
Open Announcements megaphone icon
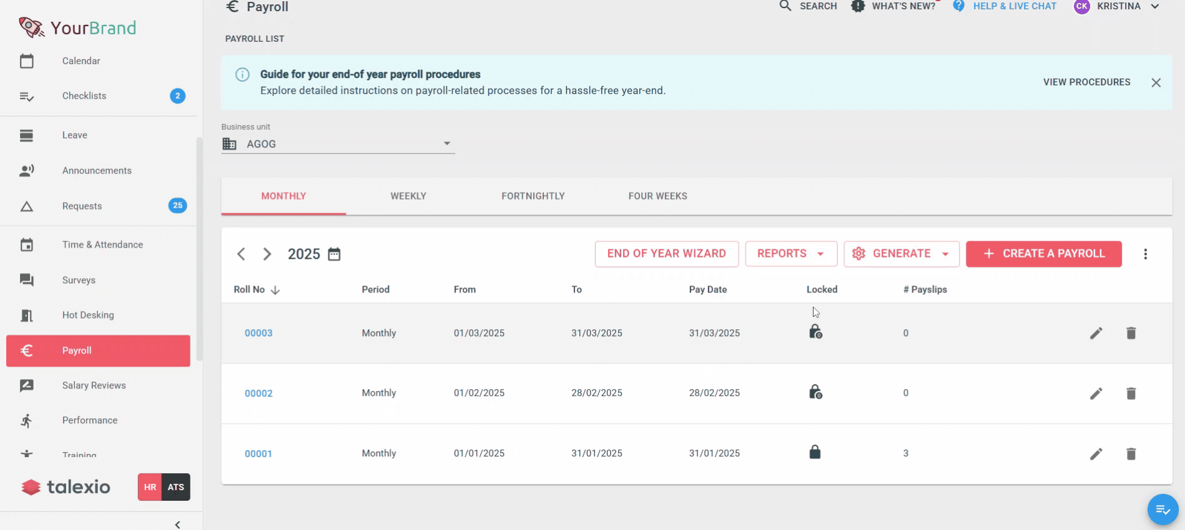click(26, 171)
